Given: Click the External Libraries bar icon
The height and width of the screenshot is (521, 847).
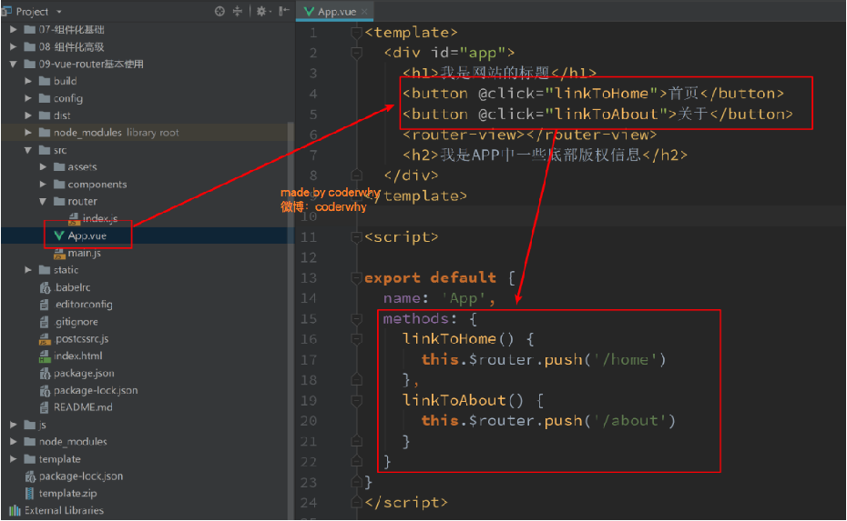Looking at the screenshot, I should pos(15,511).
